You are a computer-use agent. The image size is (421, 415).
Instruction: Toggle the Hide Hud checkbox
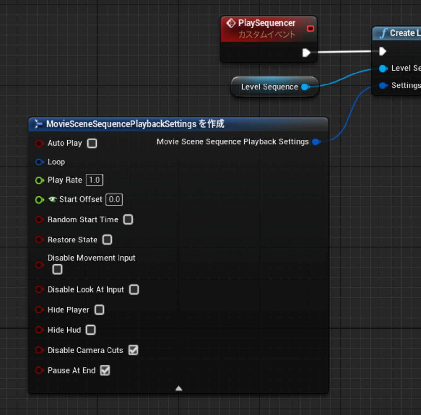pos(91,330)
